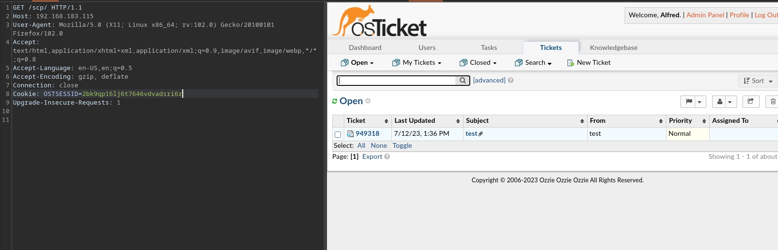Open the queue settings gear icon
Image resolution: width=778 pixels, height=250 pixels.
pos(368,101)
